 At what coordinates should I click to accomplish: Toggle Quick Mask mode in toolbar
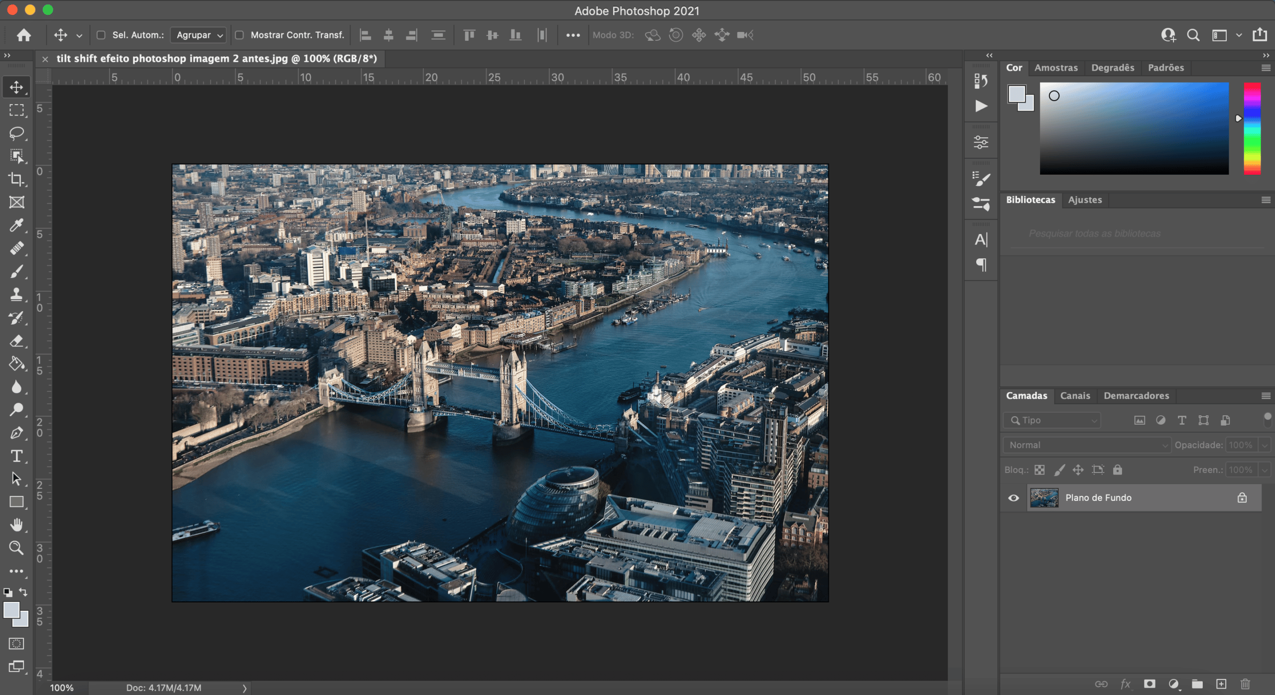tap(16, 644)
